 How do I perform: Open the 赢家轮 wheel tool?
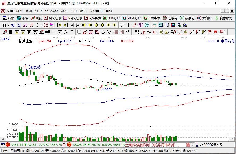pos(187,18)
